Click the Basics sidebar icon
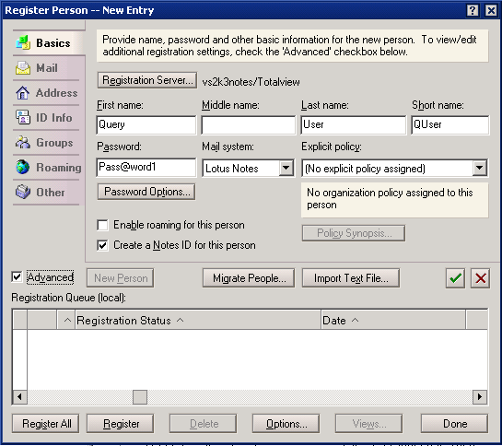 point(23,43)
